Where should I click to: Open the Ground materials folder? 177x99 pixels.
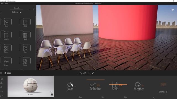[6, 61]
